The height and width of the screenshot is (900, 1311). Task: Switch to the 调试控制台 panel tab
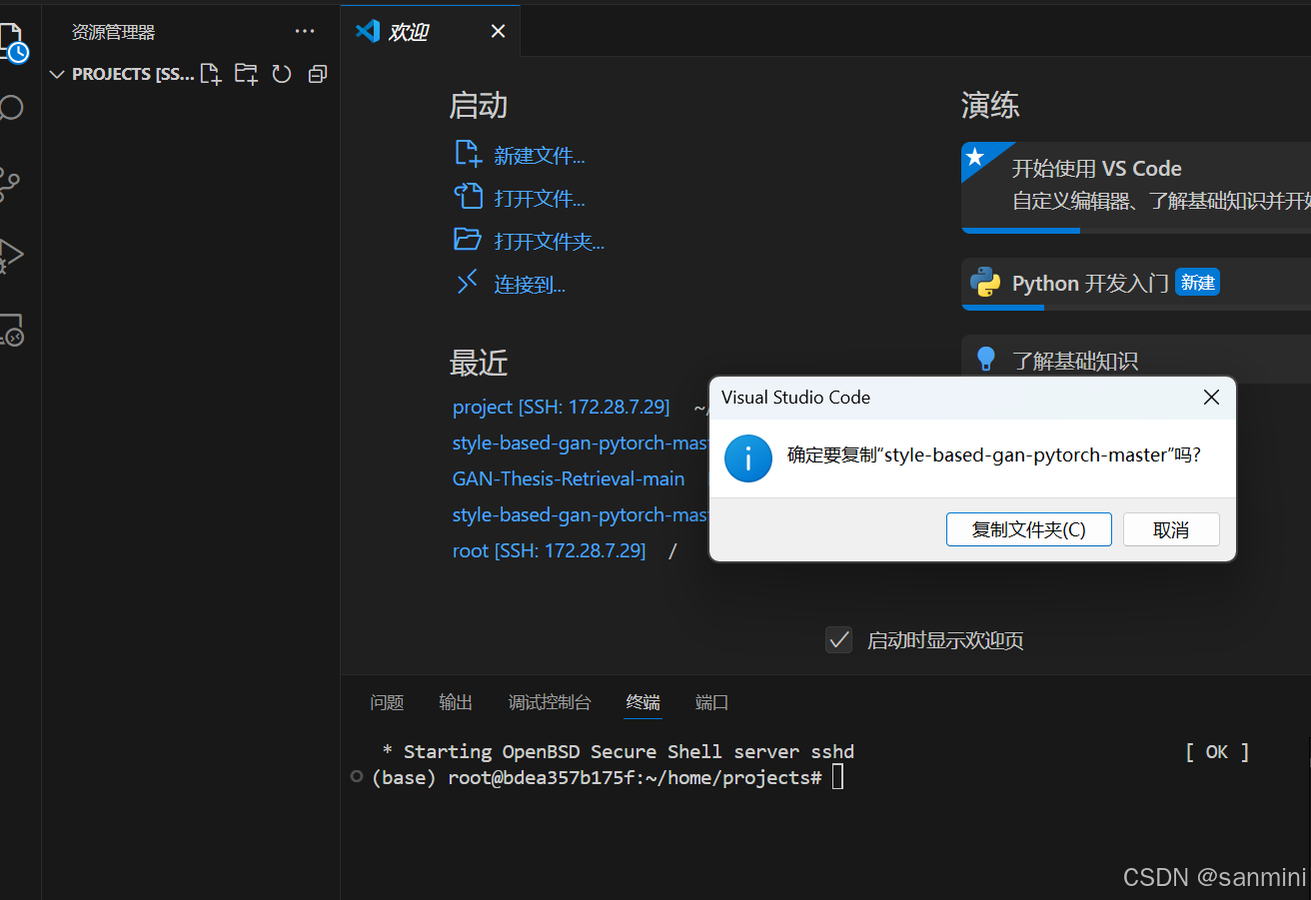tap(550, 702)
